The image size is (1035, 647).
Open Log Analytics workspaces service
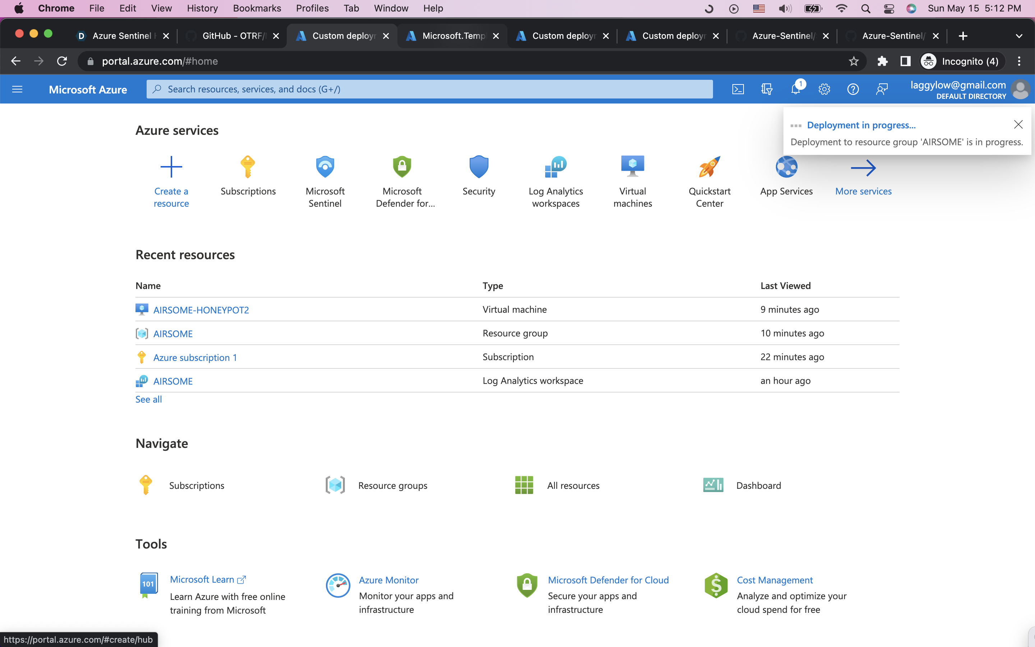556,167
